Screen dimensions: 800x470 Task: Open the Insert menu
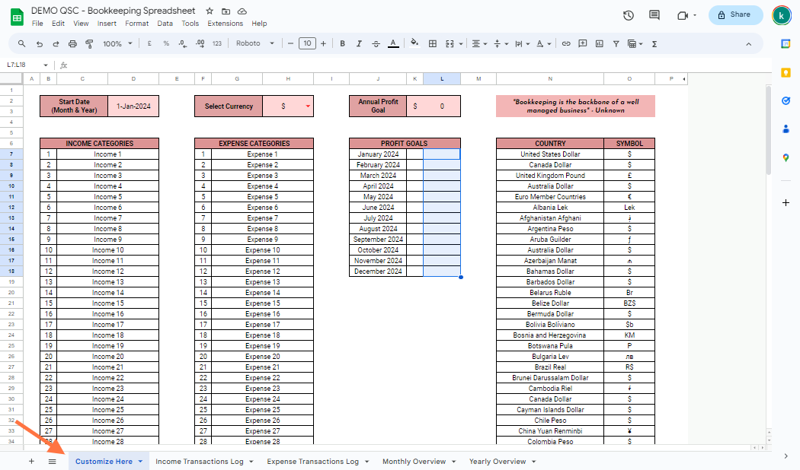click(x=107, y=24)
